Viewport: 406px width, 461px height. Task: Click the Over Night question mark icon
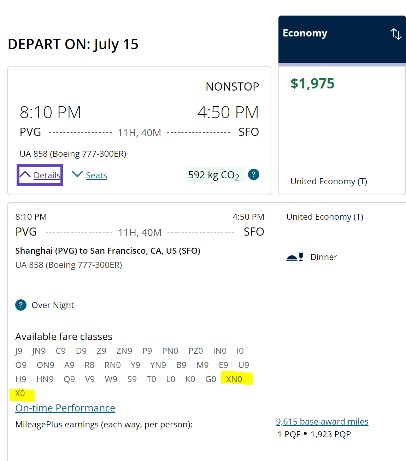coord(21,305)
